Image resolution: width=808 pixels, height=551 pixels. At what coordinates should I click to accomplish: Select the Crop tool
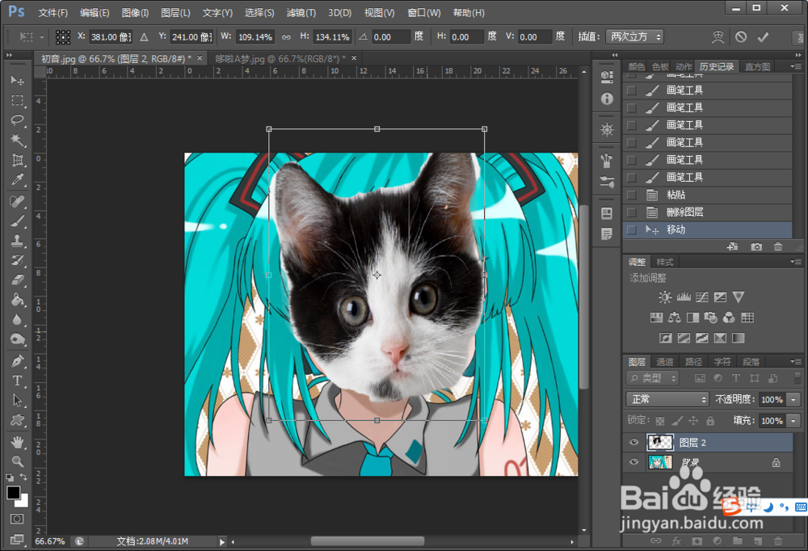[18, 160]
